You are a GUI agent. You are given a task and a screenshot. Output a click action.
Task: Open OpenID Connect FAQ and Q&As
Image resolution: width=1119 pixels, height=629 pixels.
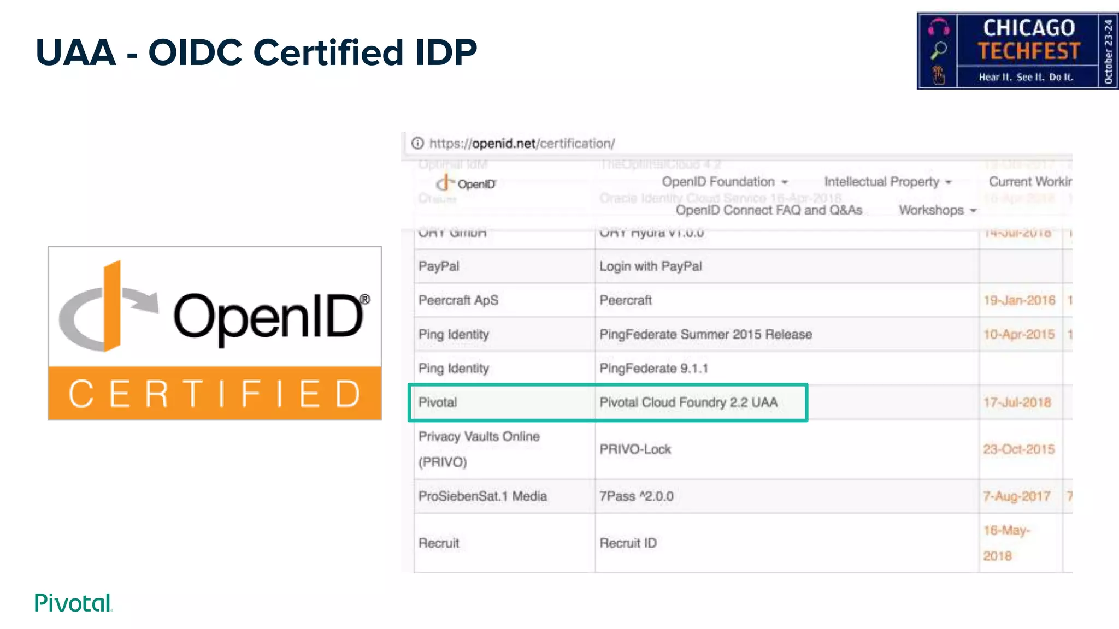click(x=769, y=210)
